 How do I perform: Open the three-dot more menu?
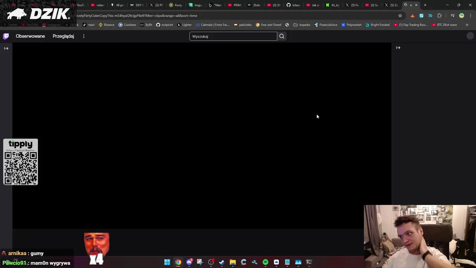(84, 36)
